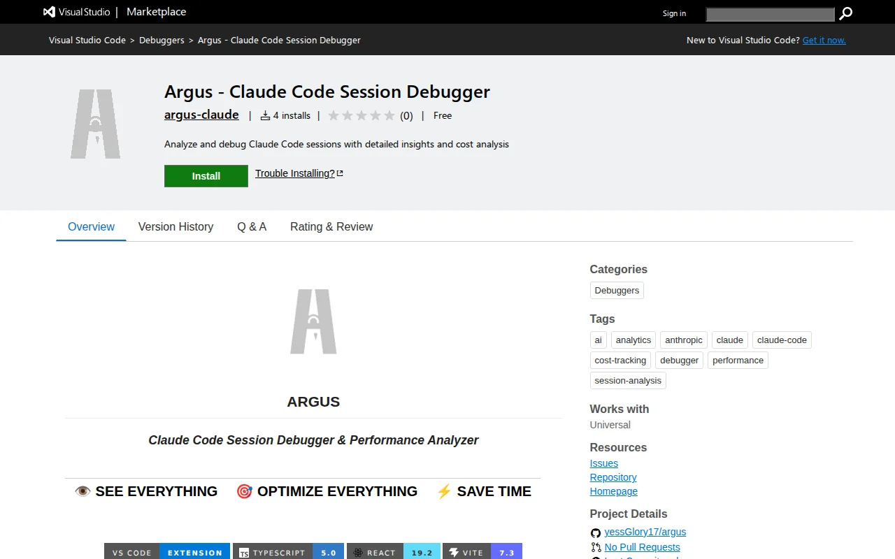Open the Trouble Installing? link
895x559 pixels.
(294, 173)
